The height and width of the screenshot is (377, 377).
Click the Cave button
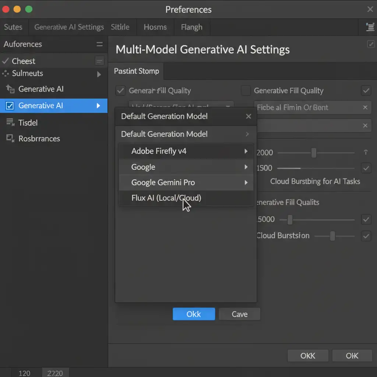[x=239, y=314]
